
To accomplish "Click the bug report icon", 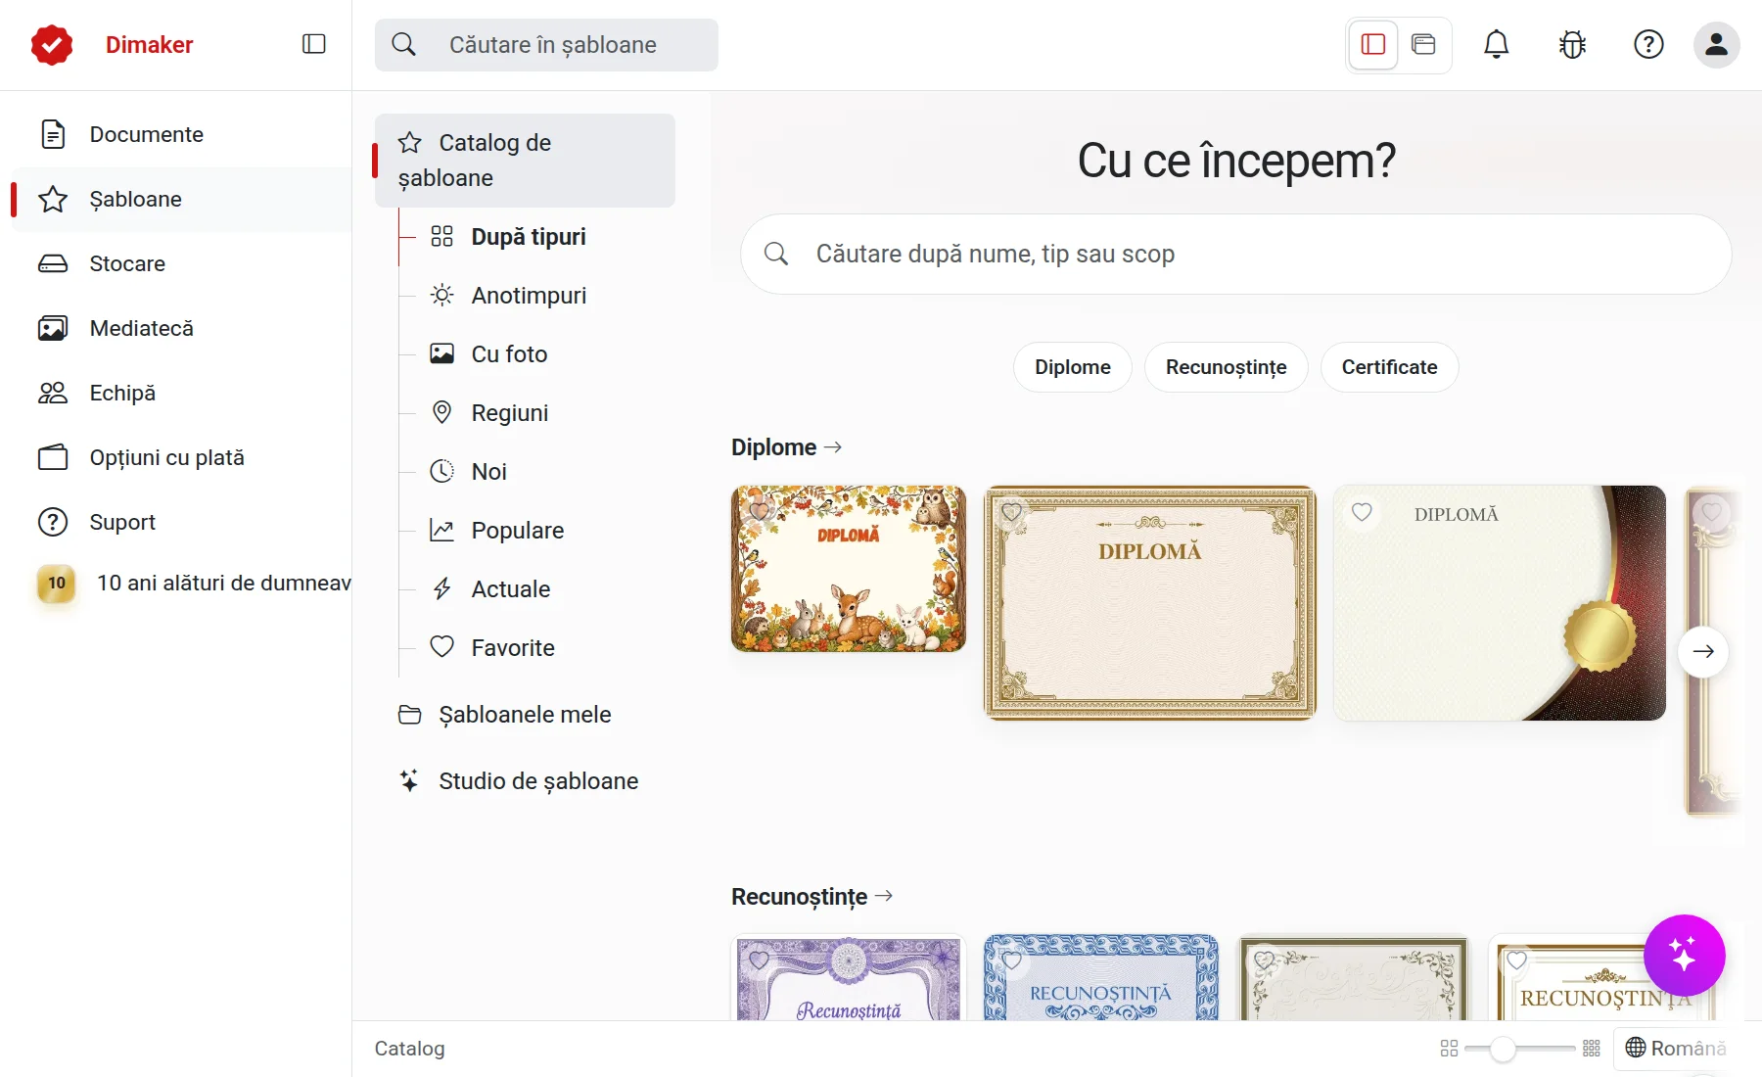I will point(1572,44).
